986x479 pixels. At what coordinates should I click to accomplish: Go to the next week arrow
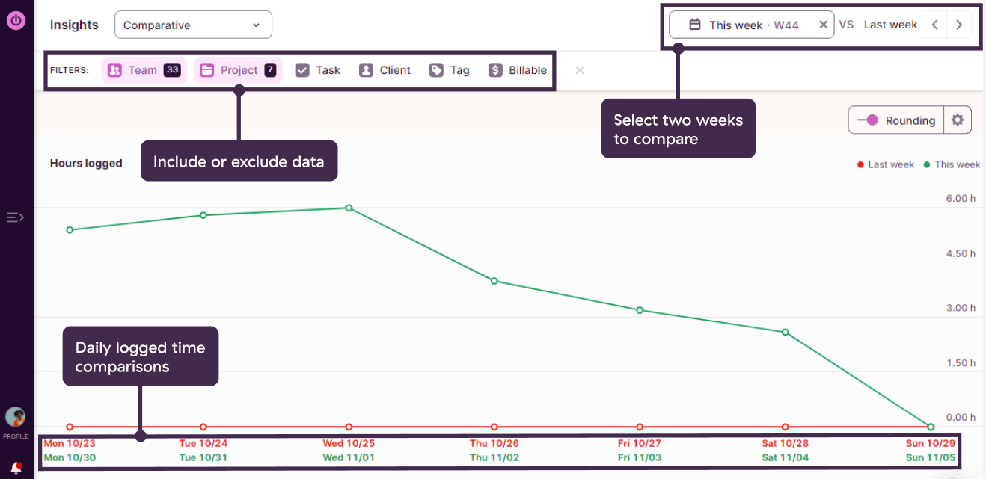tap(959, 25)
